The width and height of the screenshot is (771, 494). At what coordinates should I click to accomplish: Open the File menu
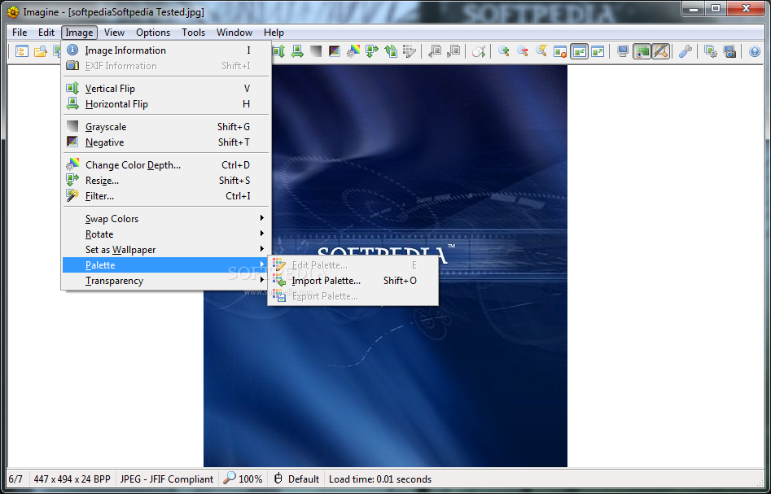(x=20, y=33)
